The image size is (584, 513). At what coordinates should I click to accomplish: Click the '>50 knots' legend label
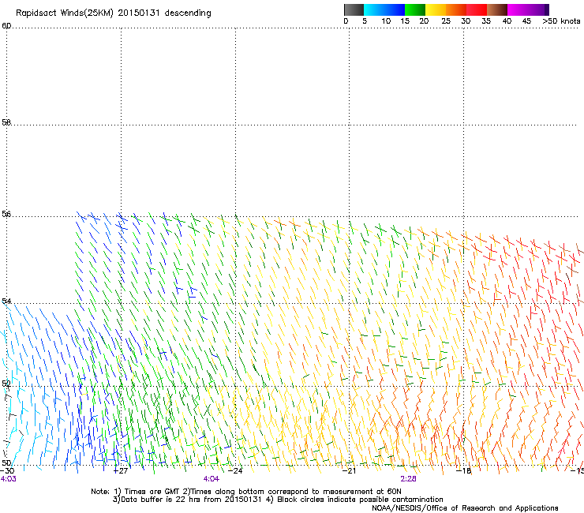pyautogui.click(x=561, y=21)
